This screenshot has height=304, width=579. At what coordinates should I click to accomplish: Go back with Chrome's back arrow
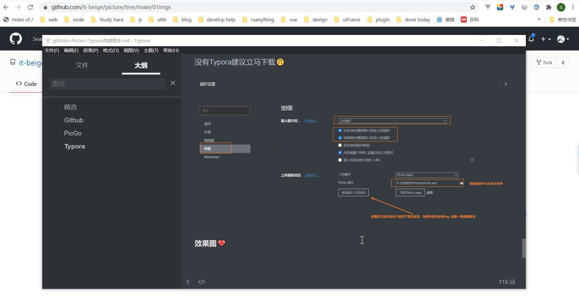pyautogui.click(x=6, y=7)
